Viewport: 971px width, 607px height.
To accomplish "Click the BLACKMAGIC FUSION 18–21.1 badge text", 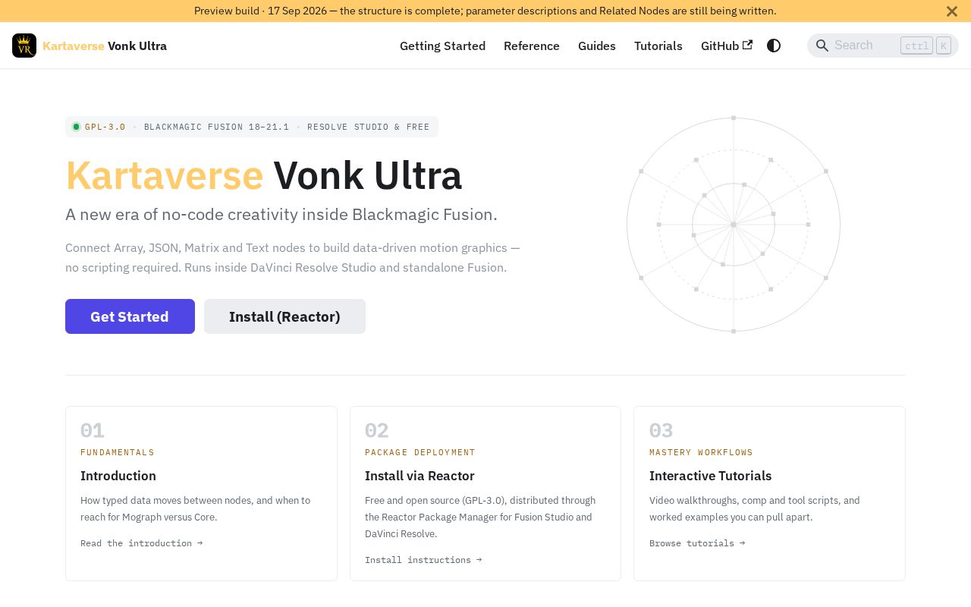I will pyautogui.click(x=216, y=127).
